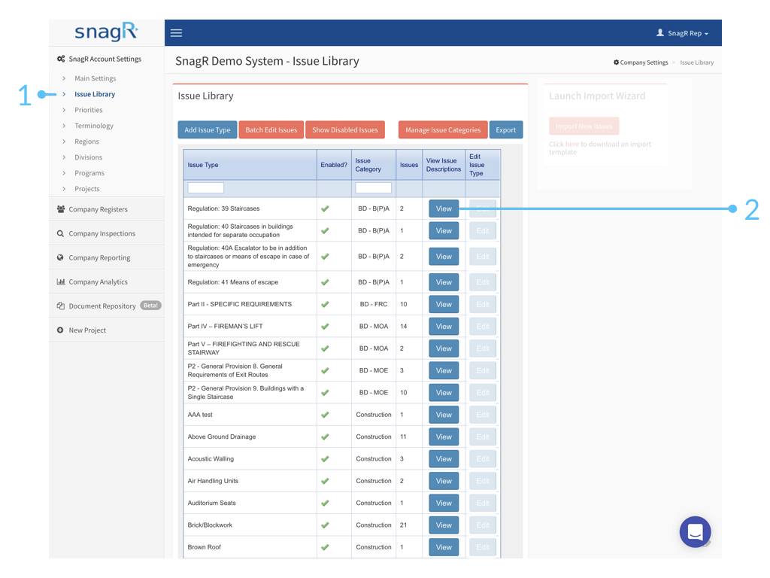Click the Document Repository copy icon
The image size is (770, 578).
(x=60, y=306)
